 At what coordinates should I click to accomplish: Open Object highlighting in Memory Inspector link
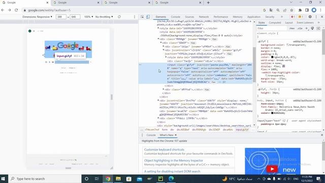pos(174,161)
